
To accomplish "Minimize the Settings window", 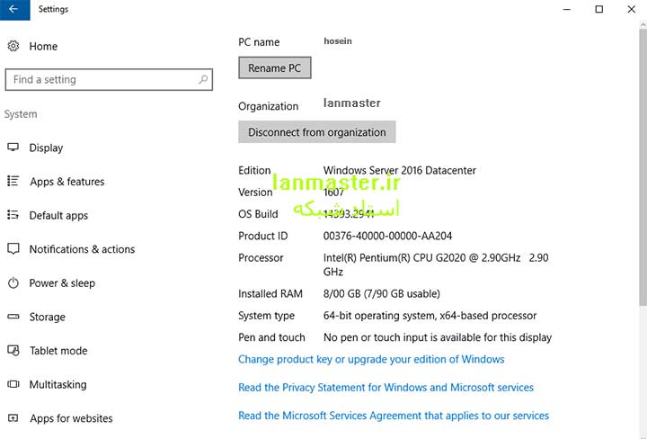I will (x=567, y=9).
